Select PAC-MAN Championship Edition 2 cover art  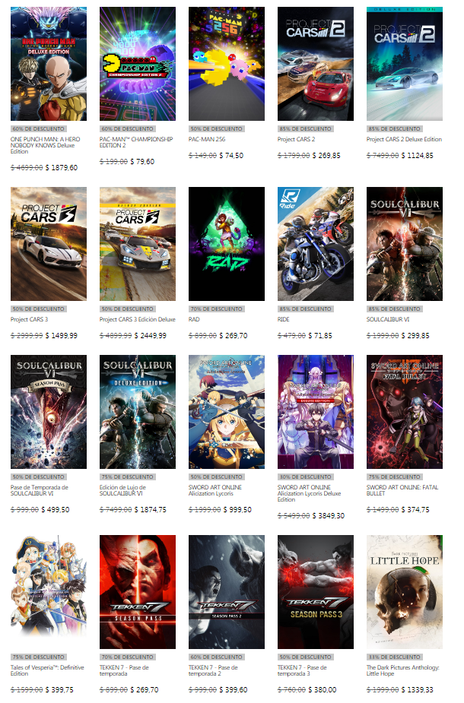tap(138, 64)
